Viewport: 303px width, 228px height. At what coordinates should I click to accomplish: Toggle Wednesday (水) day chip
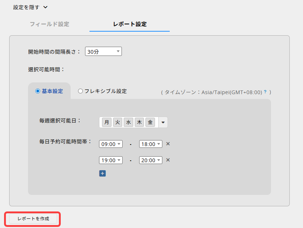[x=128, y=122]
